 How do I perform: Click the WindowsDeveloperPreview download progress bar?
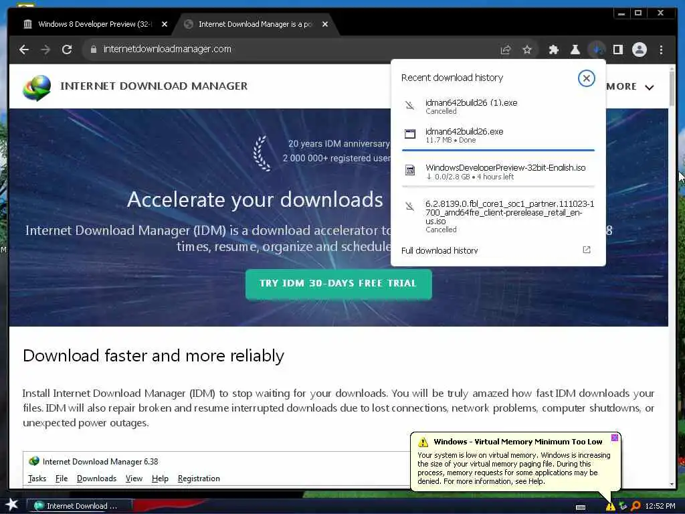pos(498,187)
